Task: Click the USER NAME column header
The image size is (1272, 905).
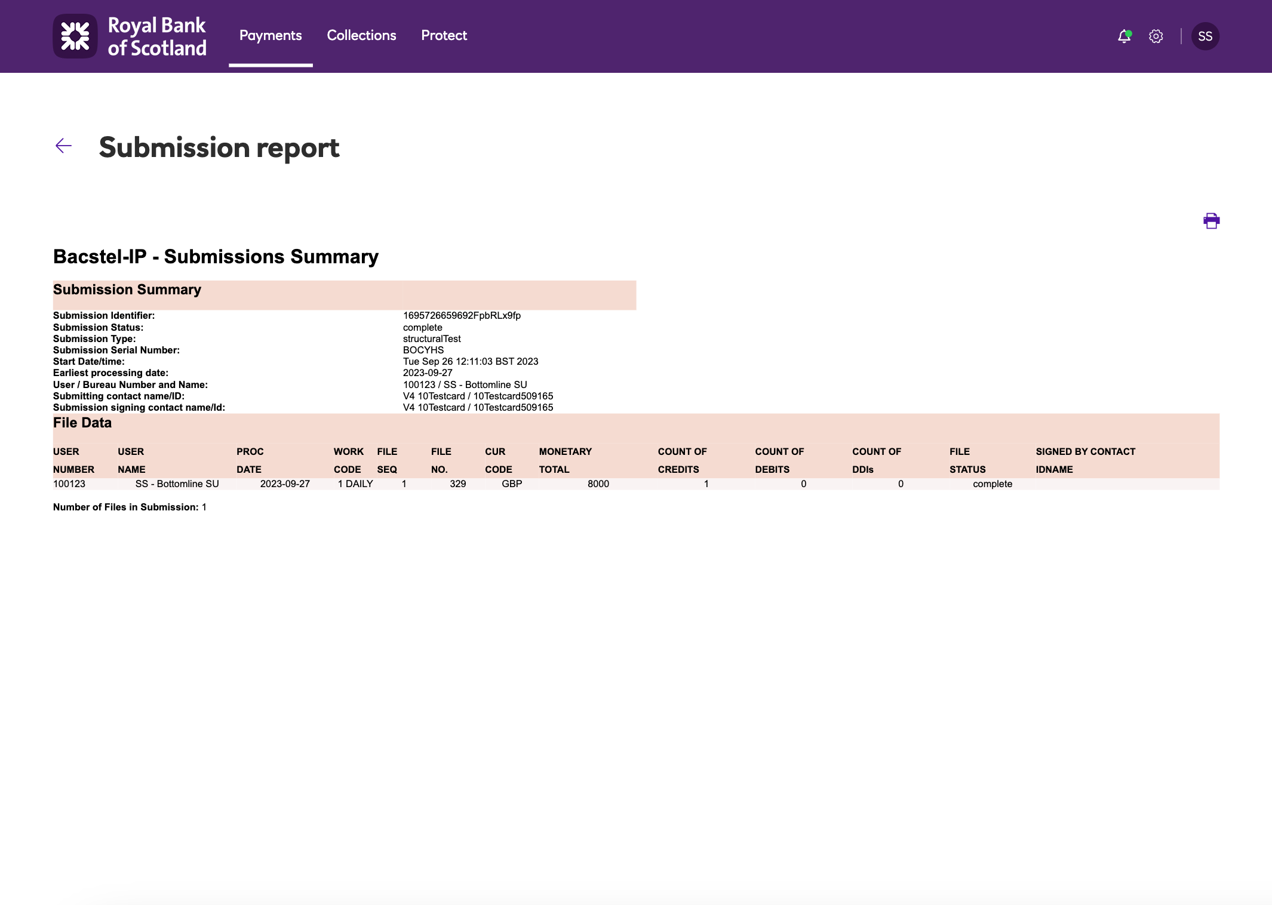Action: [131, 460]
